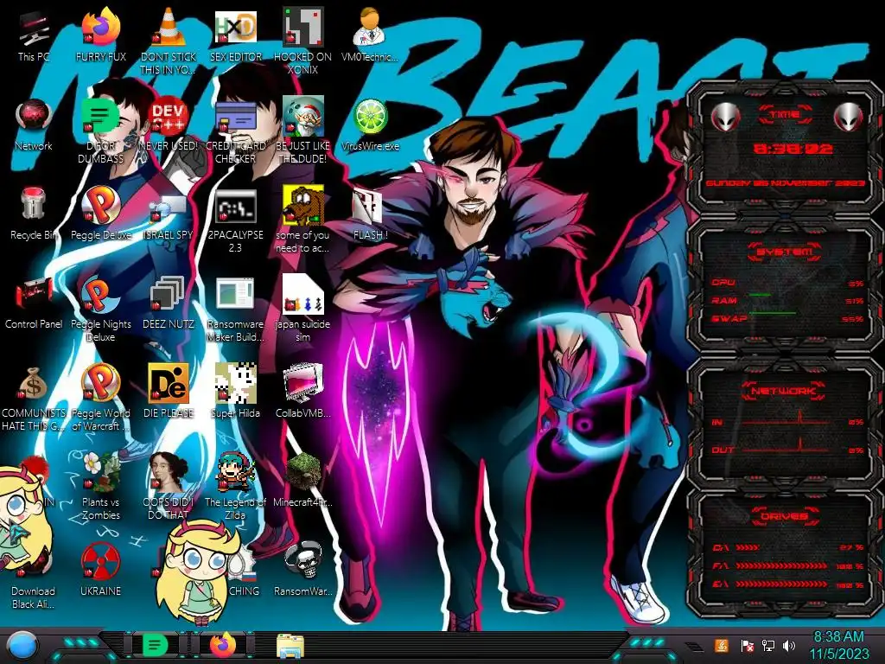Launch Peggle Nights Deluxe
Viewport: 885px width, 664px height.
[x=100, y=310]
